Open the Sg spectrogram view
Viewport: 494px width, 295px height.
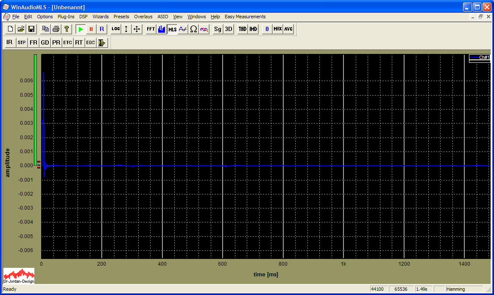tap(218, 29)
